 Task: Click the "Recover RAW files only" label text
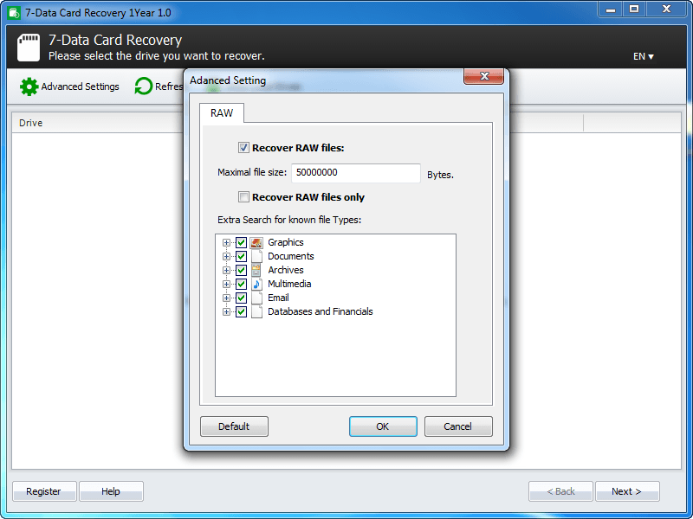[x=308, y=197]
